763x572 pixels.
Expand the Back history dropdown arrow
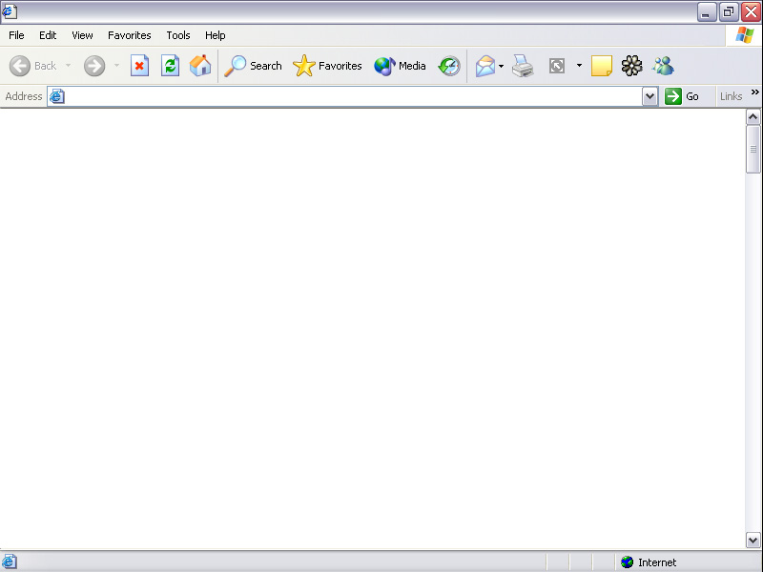68,65
